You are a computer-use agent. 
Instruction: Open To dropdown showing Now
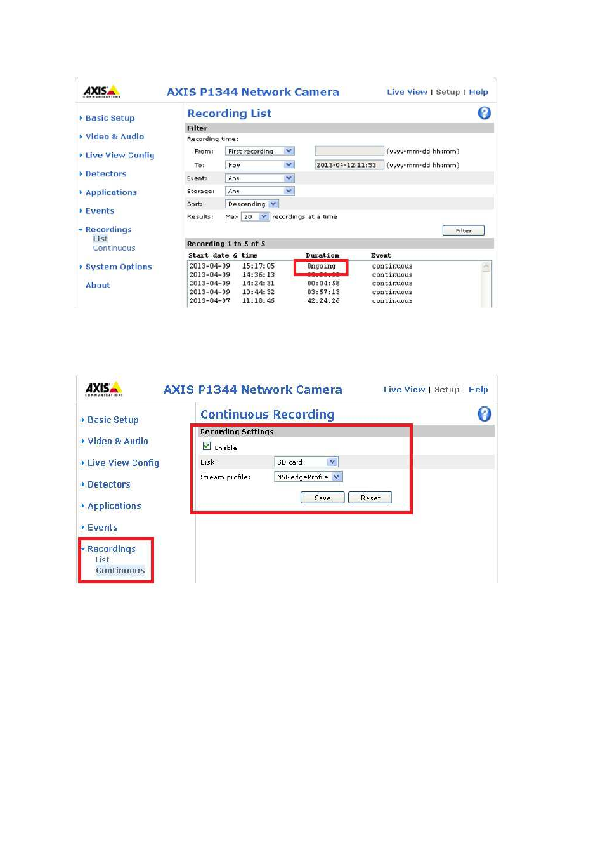260,165
